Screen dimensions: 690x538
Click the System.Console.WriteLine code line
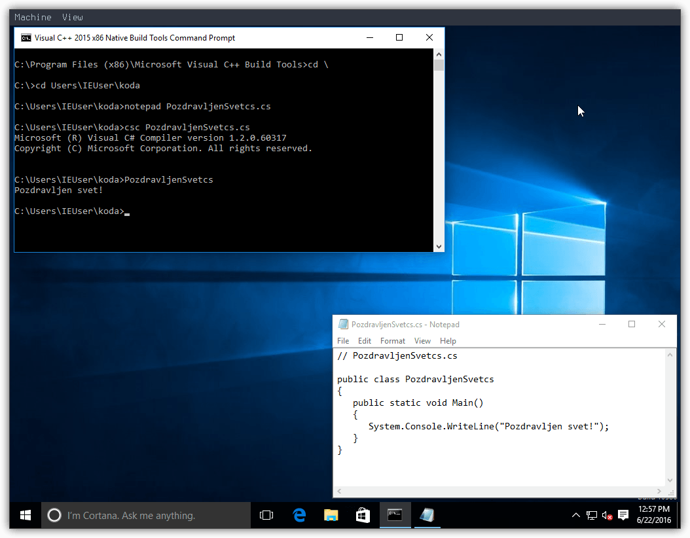488,426
